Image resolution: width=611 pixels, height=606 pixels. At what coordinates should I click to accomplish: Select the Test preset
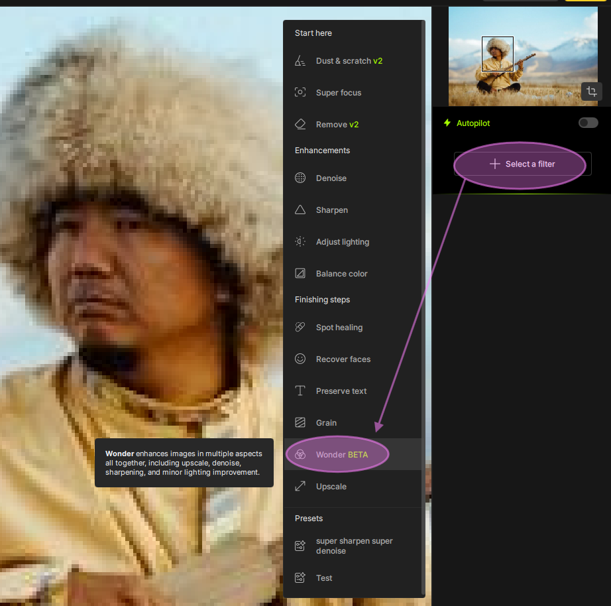point(324,577)
